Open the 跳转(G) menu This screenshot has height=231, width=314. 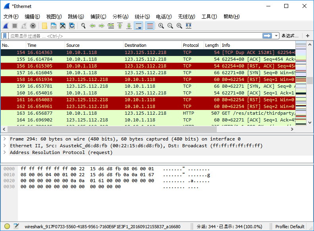click(76, 17)
